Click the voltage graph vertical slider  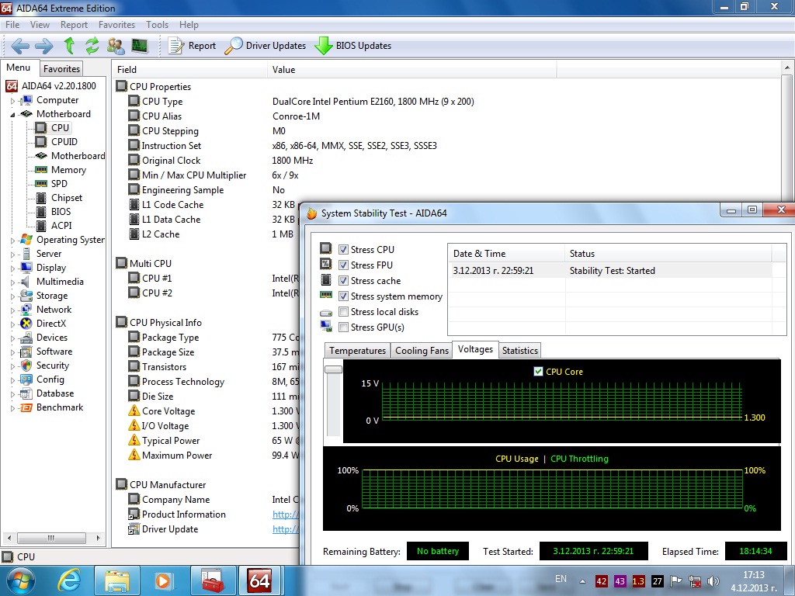coord(334,369)
